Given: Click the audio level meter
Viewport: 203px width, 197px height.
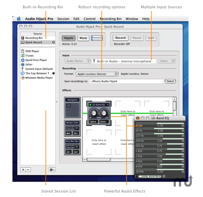Looking at the screenshot, I should point(97,38).
